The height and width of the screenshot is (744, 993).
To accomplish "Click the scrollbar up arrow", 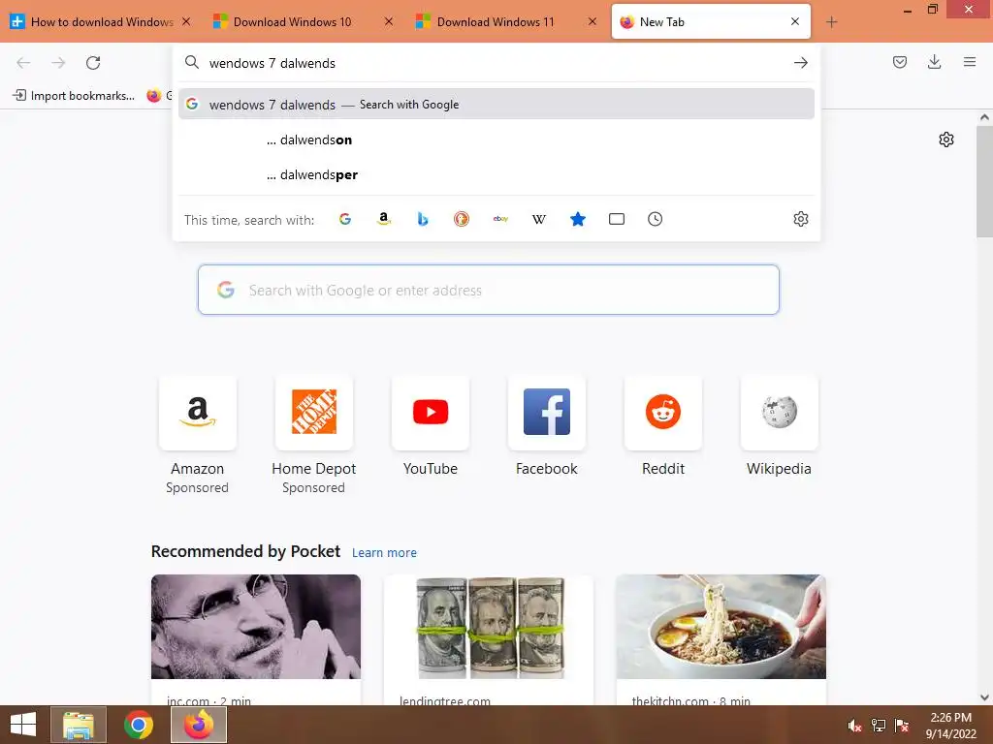I will pyautogui.click(x=984, y=117).
